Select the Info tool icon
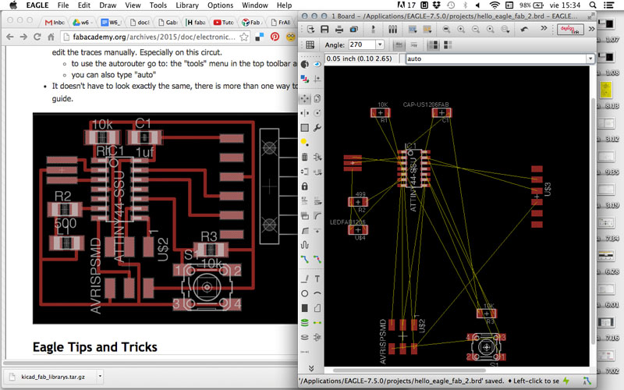The height and width of the screenshot is (390, 624). [305, 64]
